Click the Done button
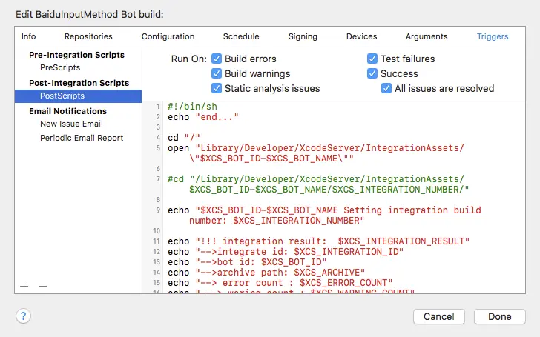540x337 pixels. click(x=500, y=316)
